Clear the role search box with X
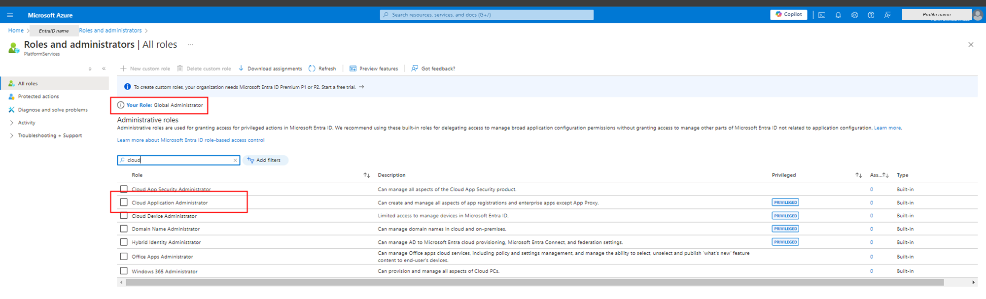The width and height of the screenshot is (986, 299). coord(235,161)
